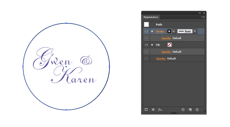
Task: Click the Basic brush definition box
Action: [x=185, y=31]
